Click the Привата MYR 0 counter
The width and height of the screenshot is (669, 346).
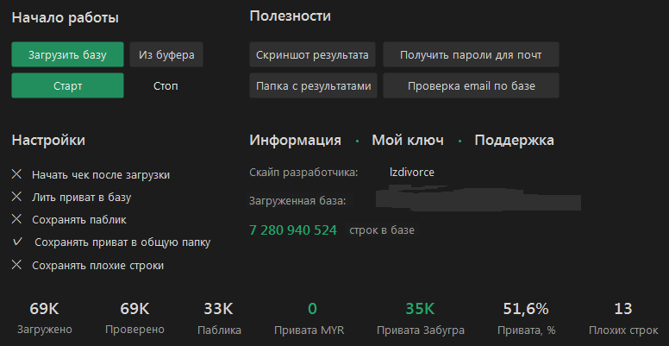pos(309,318)
